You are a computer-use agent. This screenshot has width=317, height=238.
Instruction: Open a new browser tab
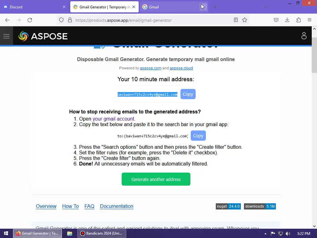(215, 7)
